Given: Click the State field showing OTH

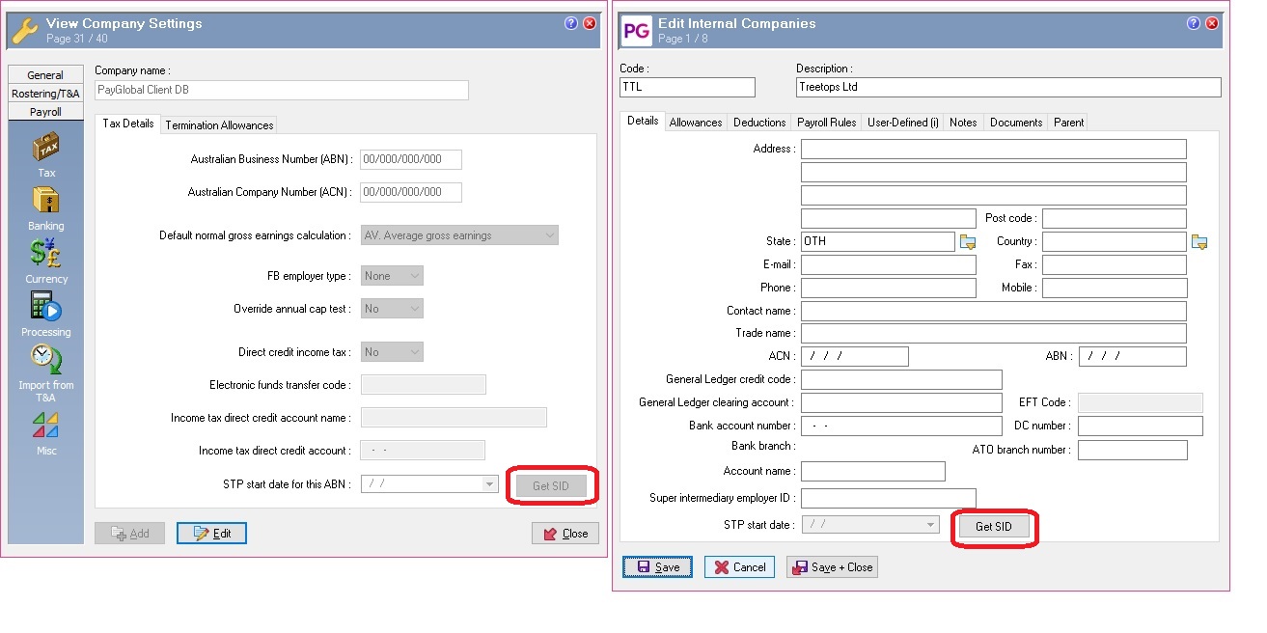Looking at the screenshot, I should (x=877, y=241).
